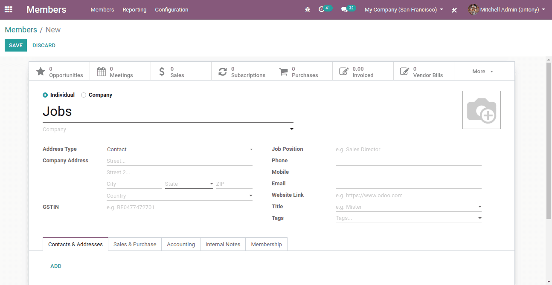The height and width of the screenshot is (285, 552).
Task: Click the Sales dollar icon
Action: [x=162, y=72]
